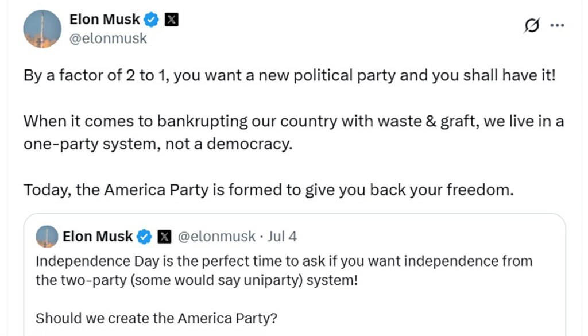This screenshot has width=588, height=336.
Task: Open Elon Musk's profile avatar
Action: pyautogui.click(x=42, y=29)
